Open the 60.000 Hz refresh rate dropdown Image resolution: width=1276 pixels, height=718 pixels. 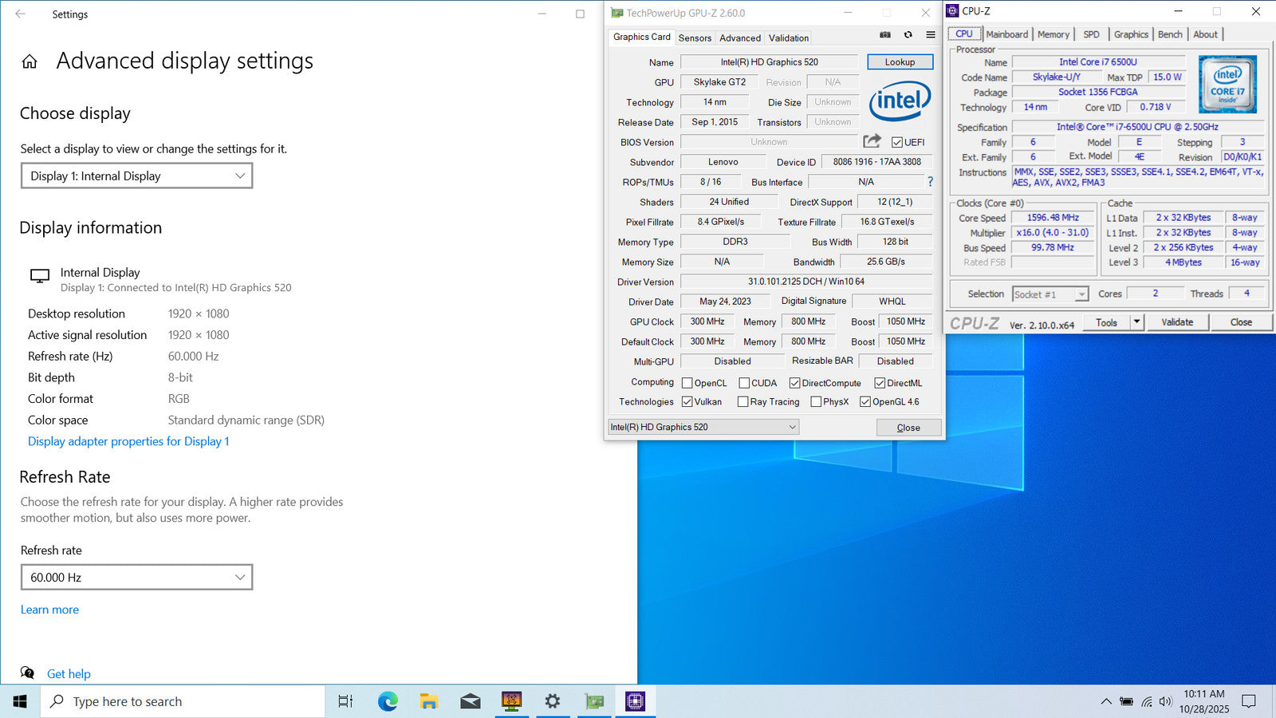click(x=136, y=578)
